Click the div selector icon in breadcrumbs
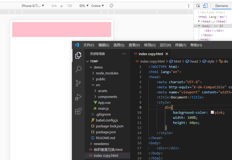Screen dimensions: 232x160 pos(221,61)
